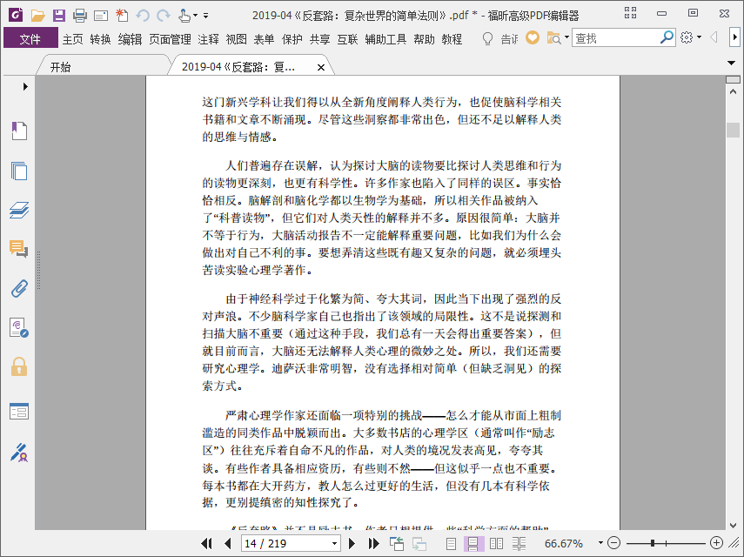
Task: Select facing pages view mode
Action: (496, 544)
